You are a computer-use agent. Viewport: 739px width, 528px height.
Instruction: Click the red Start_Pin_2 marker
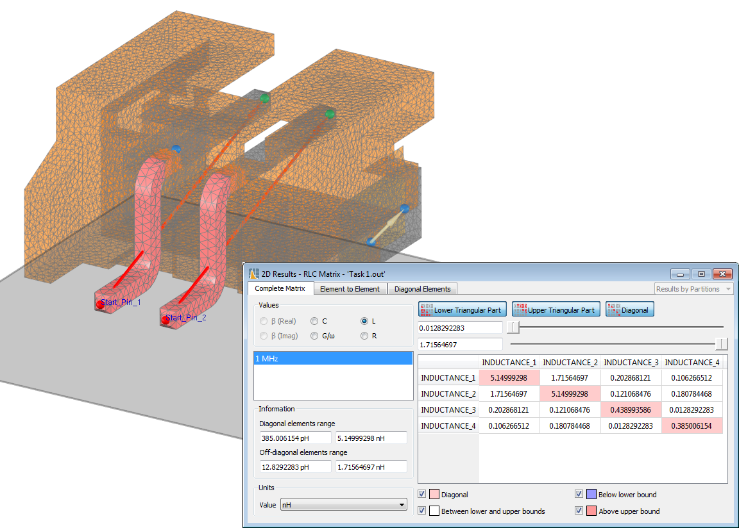click(166, 319)
